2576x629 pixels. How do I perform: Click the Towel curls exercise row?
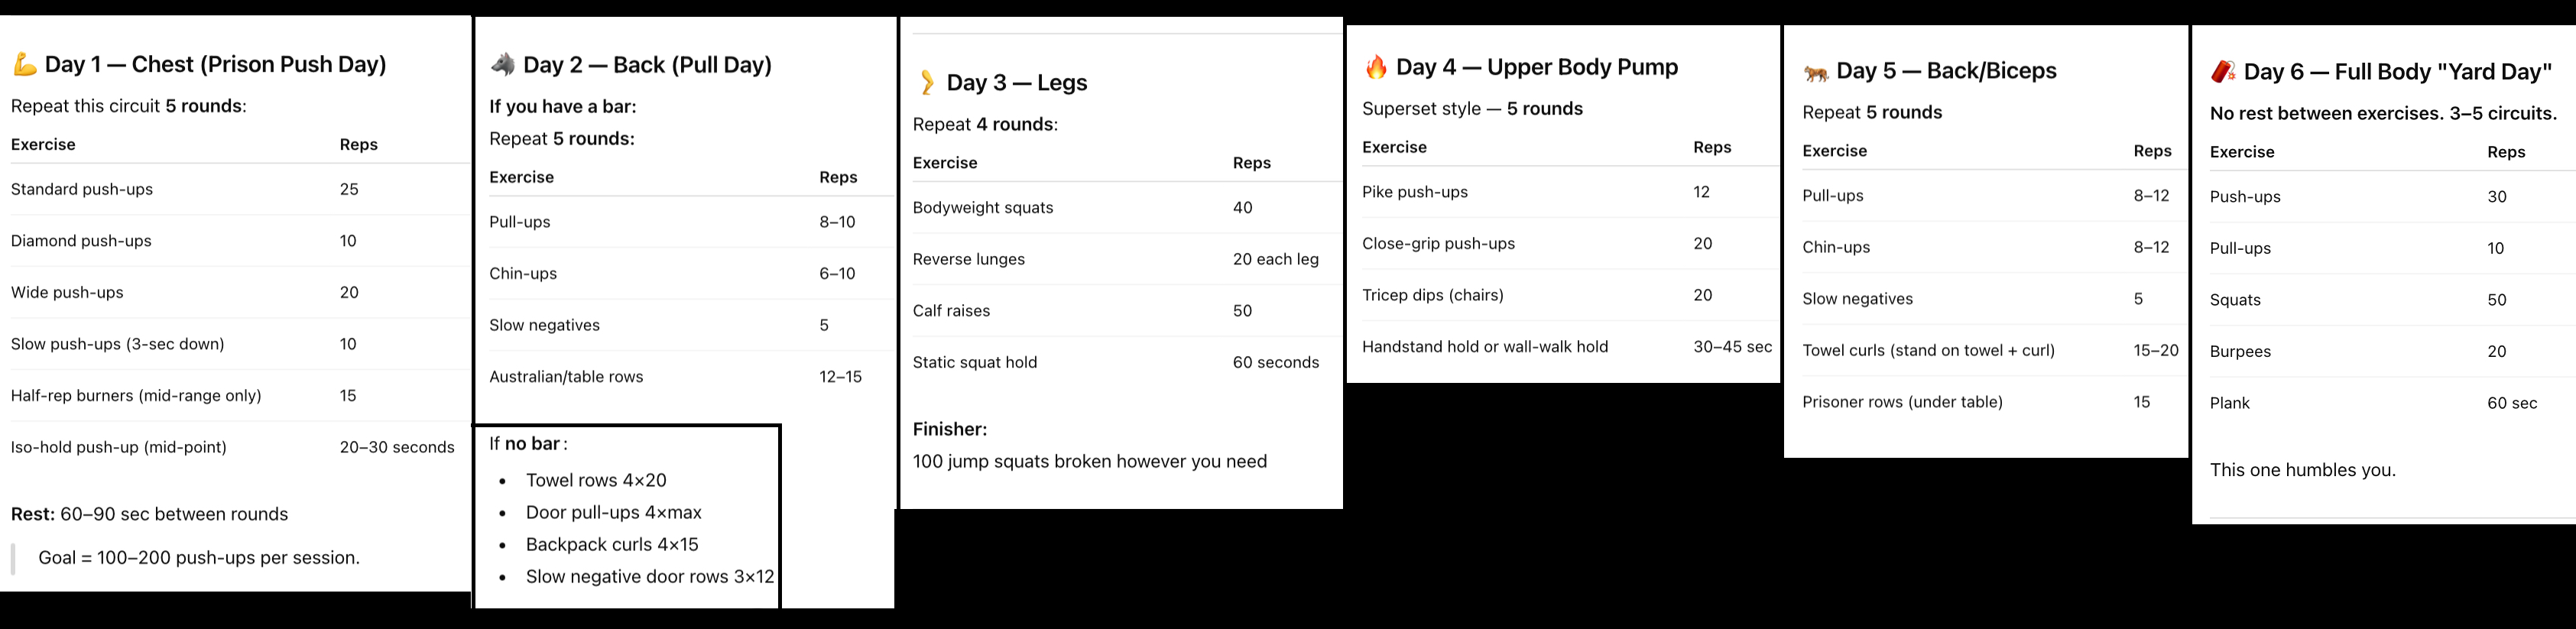[1928, 350]
